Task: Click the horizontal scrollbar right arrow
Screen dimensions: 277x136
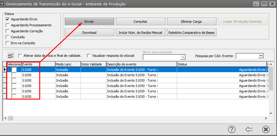Action: coord(266,118)
